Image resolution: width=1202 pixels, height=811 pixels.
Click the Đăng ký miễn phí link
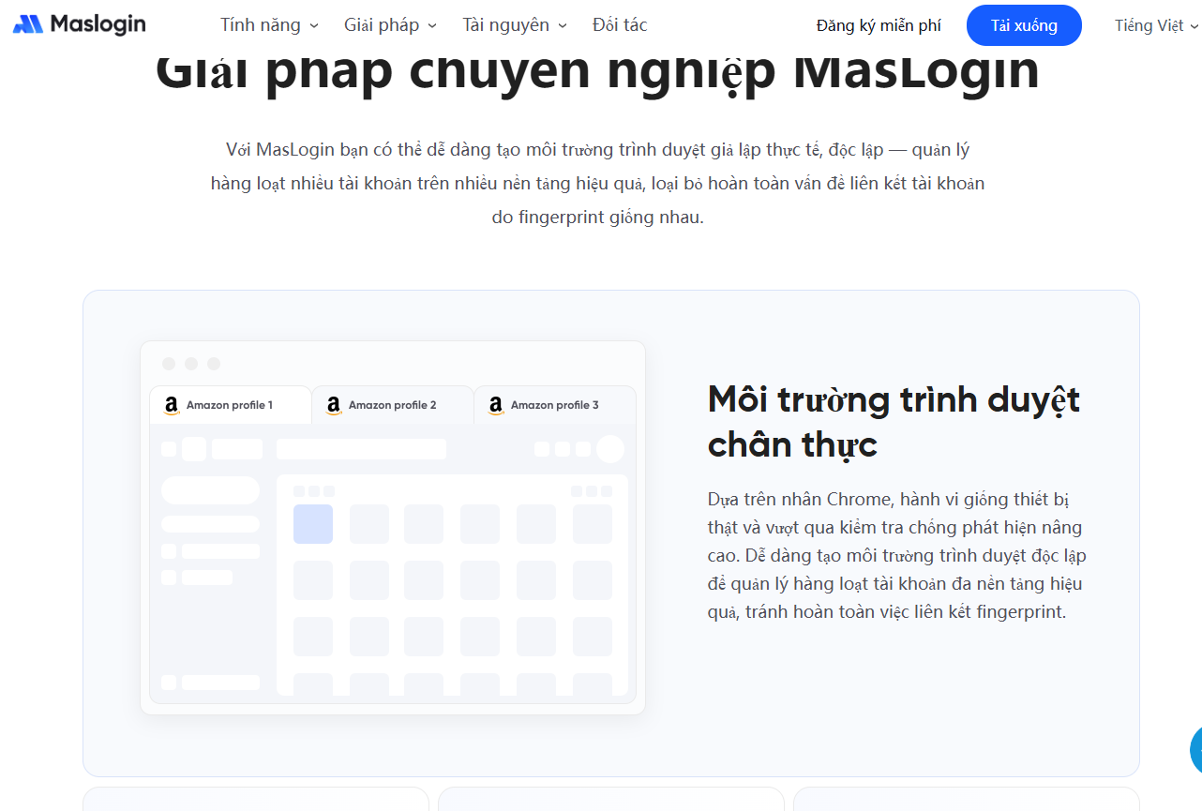(879, 25)
